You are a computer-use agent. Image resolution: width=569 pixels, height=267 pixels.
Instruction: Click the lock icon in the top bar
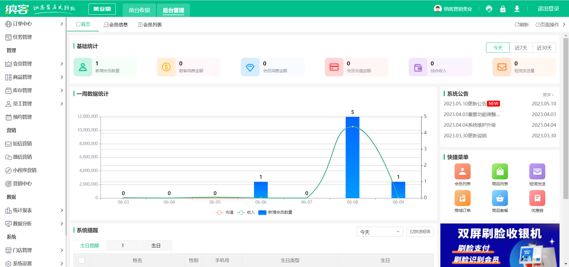[503, 9]
